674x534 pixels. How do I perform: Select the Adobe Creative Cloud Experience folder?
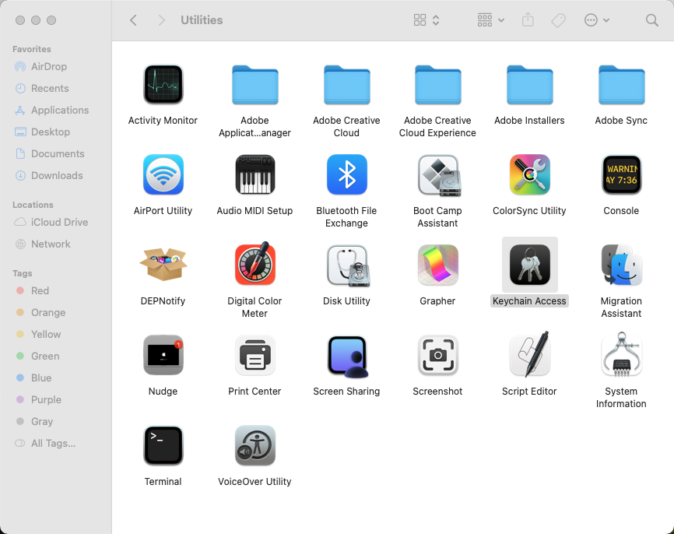tap(437, 85)
